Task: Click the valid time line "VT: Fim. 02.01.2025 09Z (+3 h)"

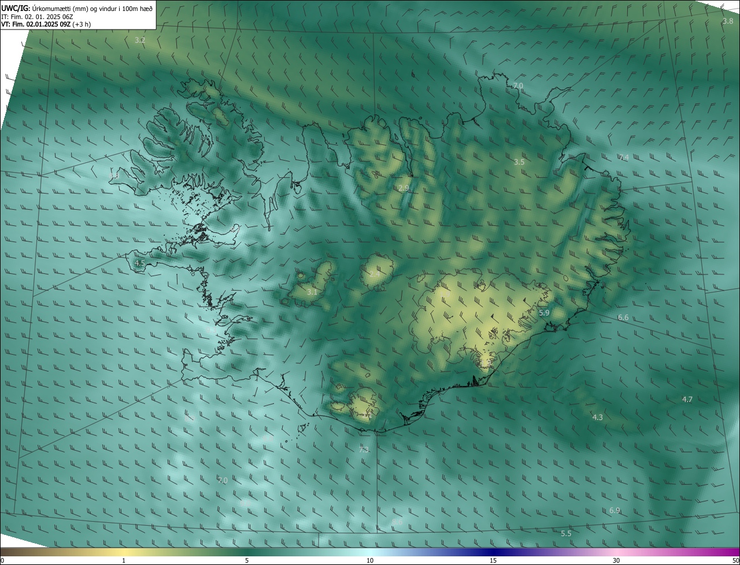Action: [46, 24]
